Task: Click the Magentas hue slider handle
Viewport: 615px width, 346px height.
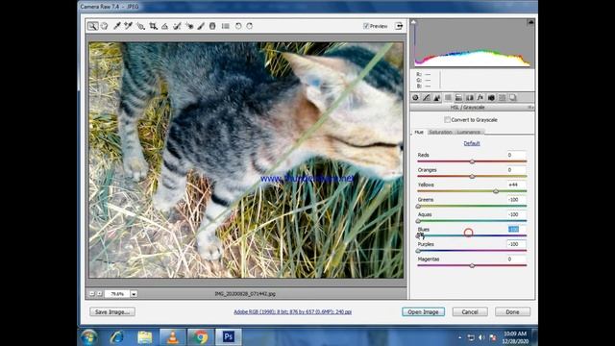Action: tap(472, 265)
